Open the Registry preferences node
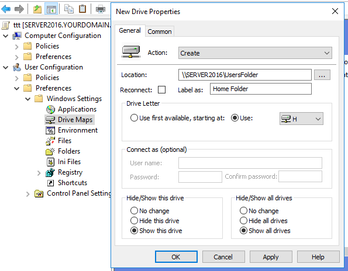This screenshot has width=348, height=271. coord(70,172)
